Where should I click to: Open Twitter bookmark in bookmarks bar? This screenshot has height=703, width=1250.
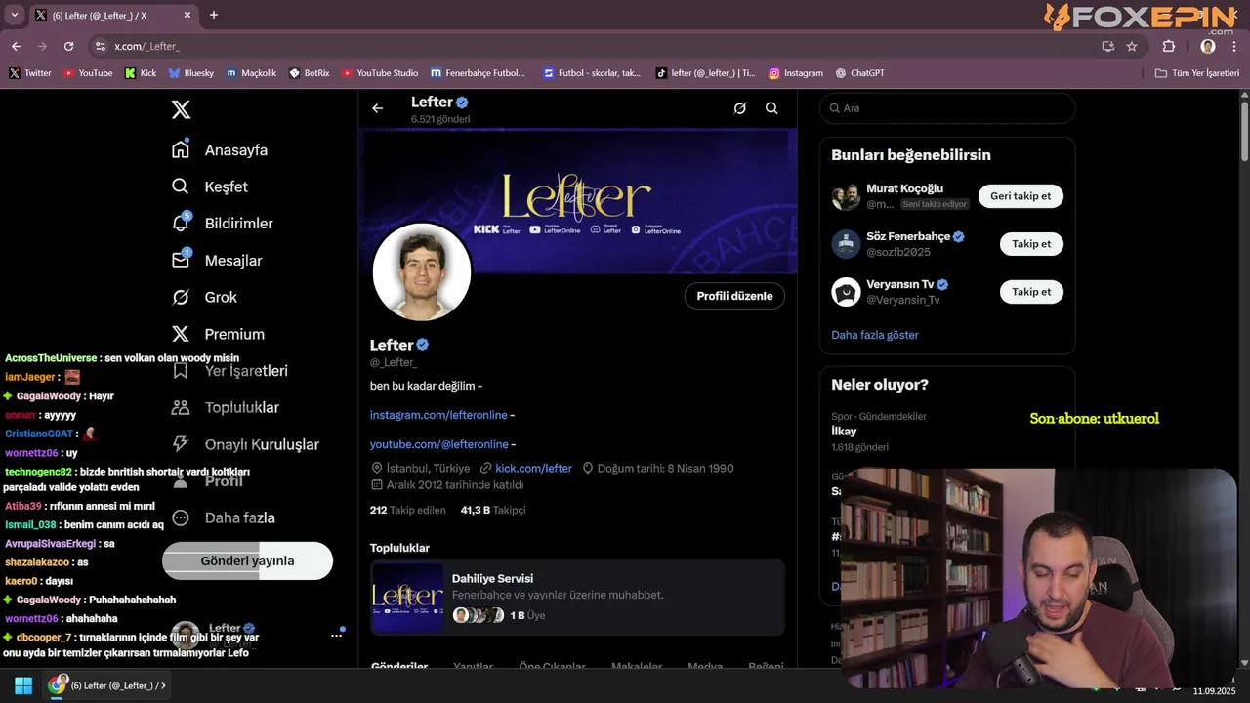point(30,73)
